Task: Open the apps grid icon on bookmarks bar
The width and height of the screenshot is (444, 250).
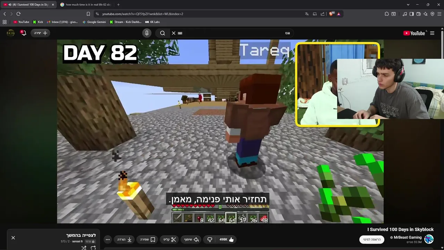Action: pyautogui.click(x=5, y=22)
